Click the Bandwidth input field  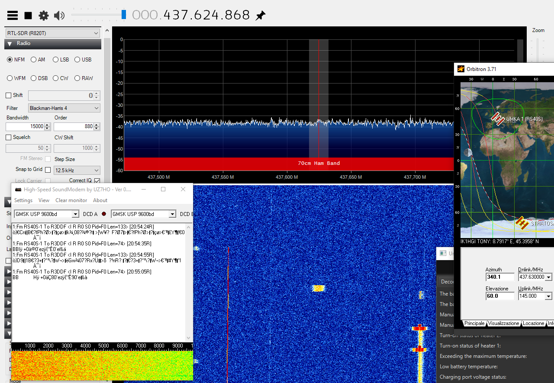[x=25, y=126]
